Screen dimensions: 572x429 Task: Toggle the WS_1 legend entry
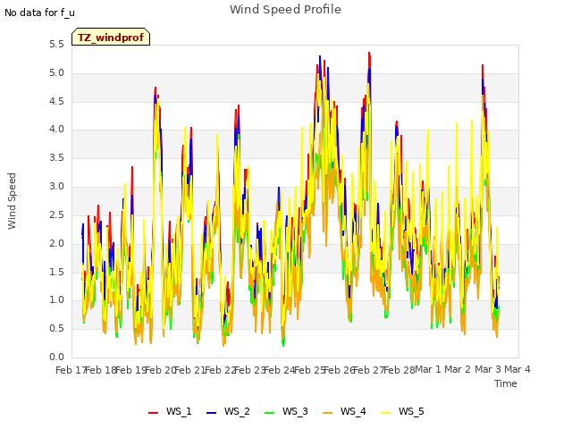click(170, 411)
